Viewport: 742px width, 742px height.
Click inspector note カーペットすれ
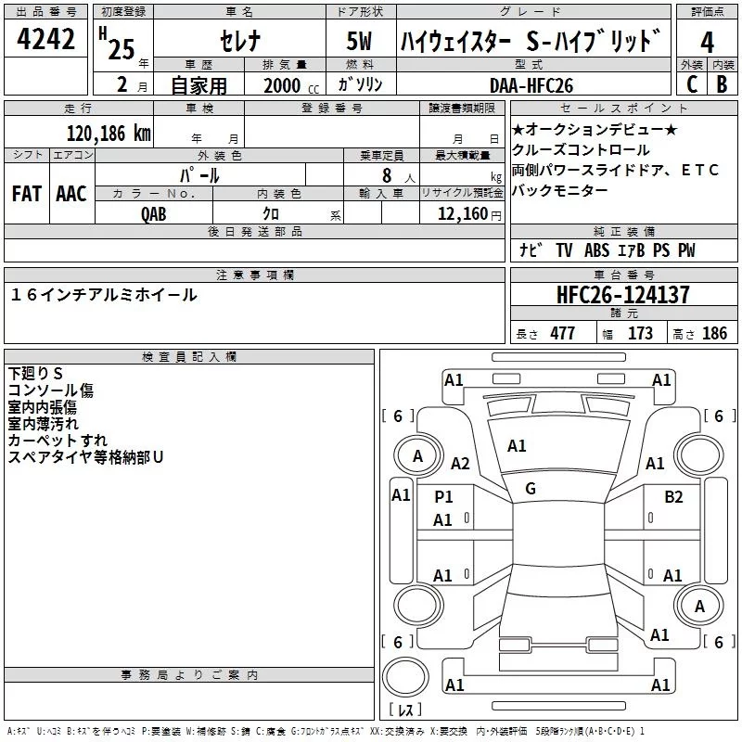tap(58, 440)
